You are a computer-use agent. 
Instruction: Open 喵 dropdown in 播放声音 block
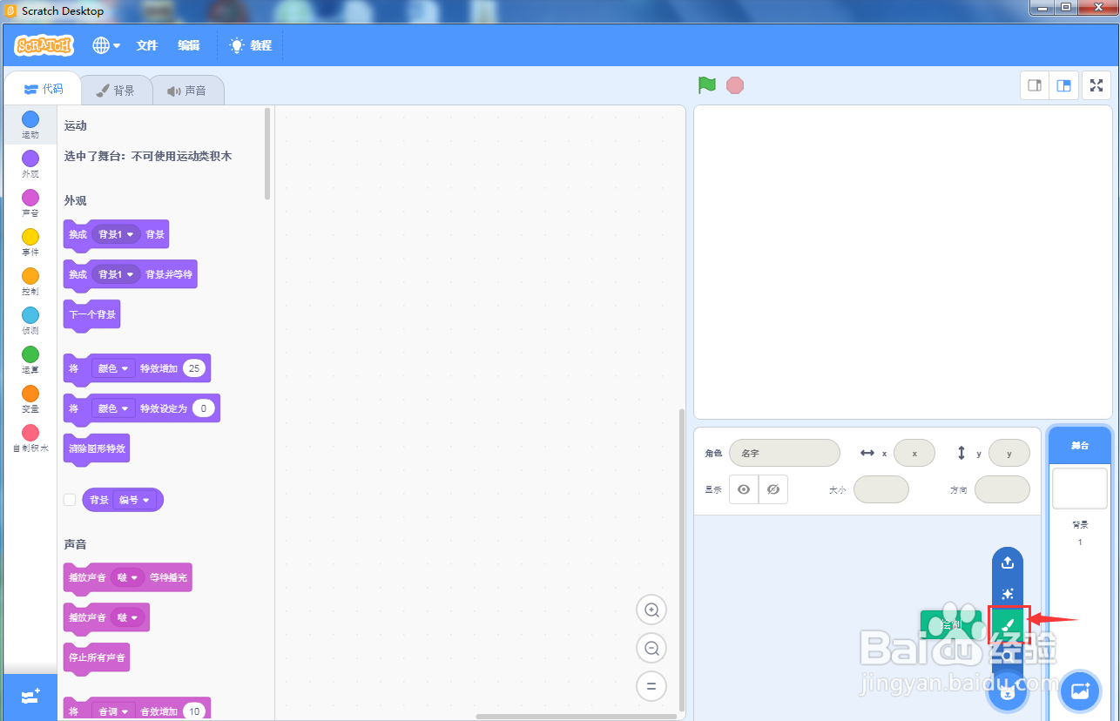[x=127, y=617]
